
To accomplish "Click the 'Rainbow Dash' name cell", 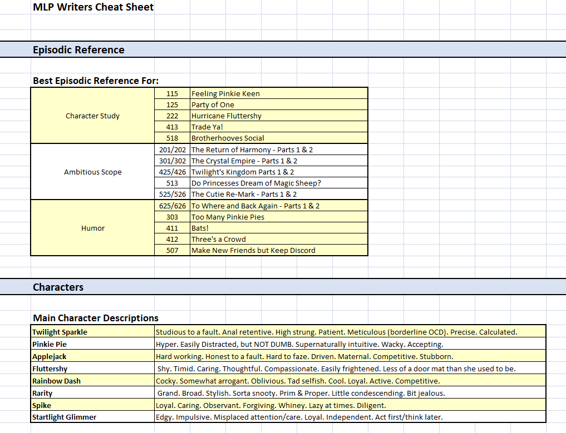I will click(x=93, y=381).
